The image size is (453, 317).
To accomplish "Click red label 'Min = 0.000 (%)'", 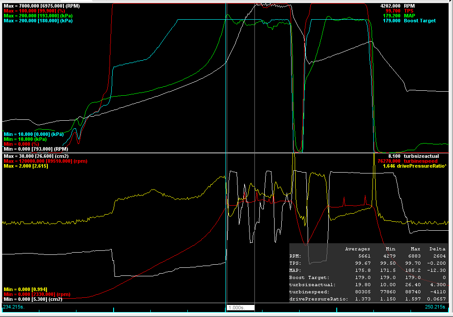I will (21, 144).
